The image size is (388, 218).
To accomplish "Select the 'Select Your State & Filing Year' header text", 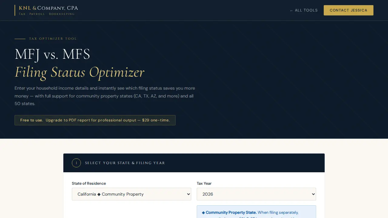I will coord(125,163).
